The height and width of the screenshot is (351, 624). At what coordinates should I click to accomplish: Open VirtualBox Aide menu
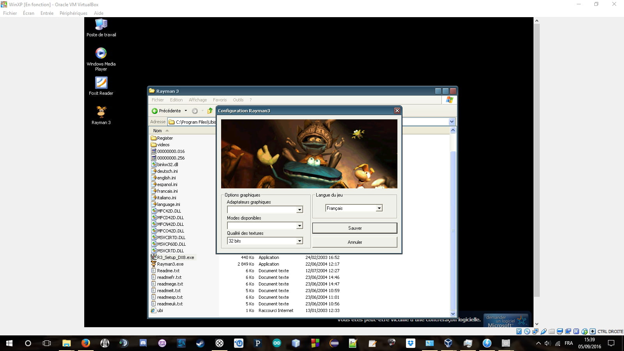pos(99,13)
